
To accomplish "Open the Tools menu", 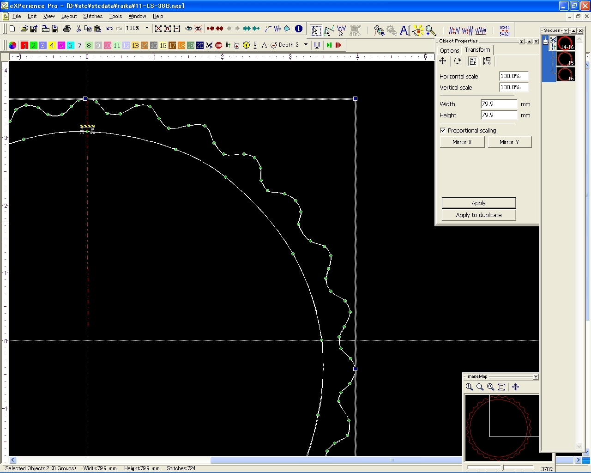I will tap(115, 16).
